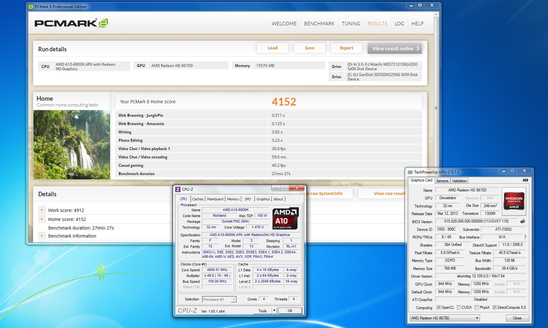Screen dimensions: 548x328
Task: Open the WELCOME tab in PCMark
Action: pos(284,24)
